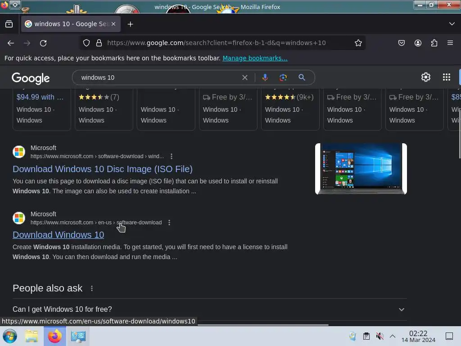Open the Windows 10 laptop thumbnail image
This screenshot has width=461, height=346.
pos(361,169)
